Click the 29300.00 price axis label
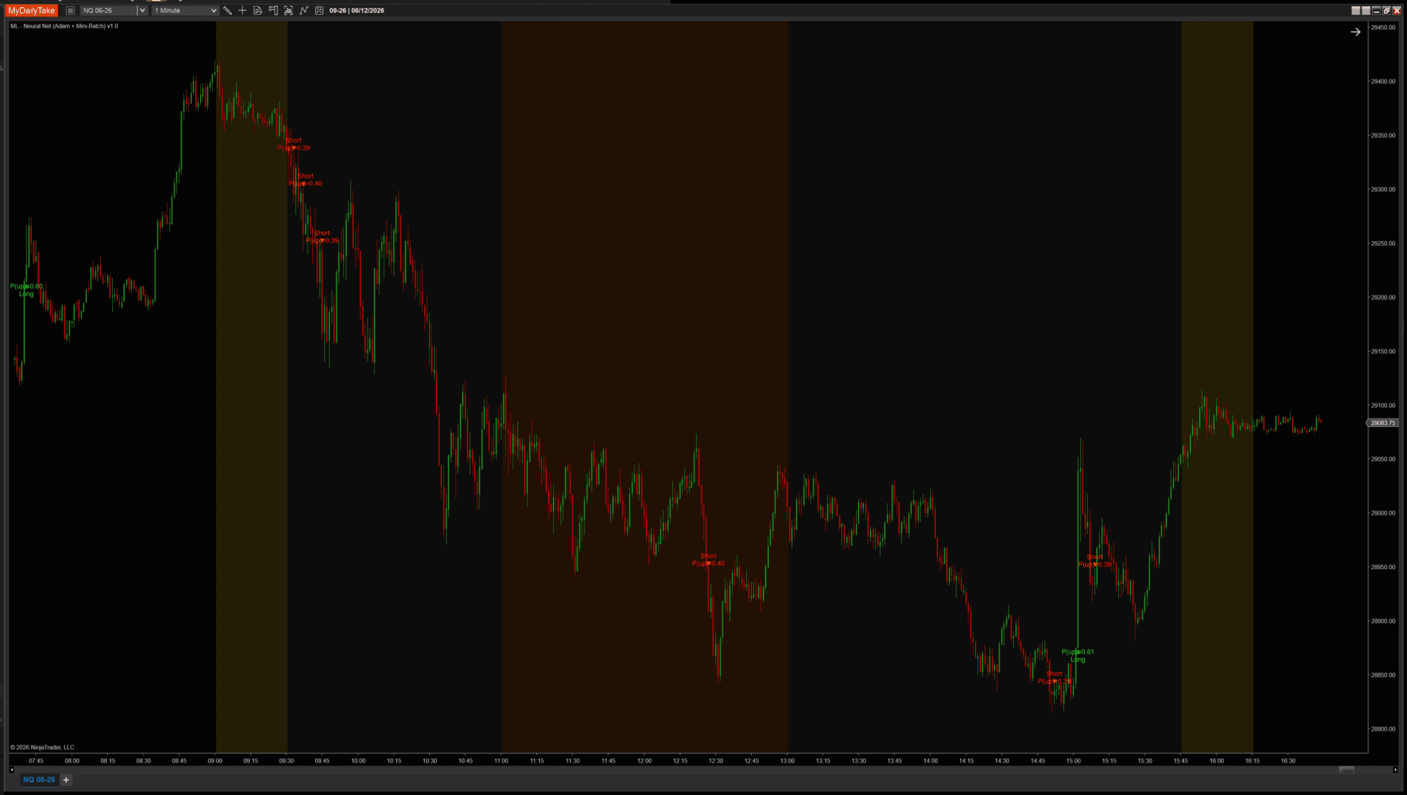The image size is (1407, 795). [1383, 189]
